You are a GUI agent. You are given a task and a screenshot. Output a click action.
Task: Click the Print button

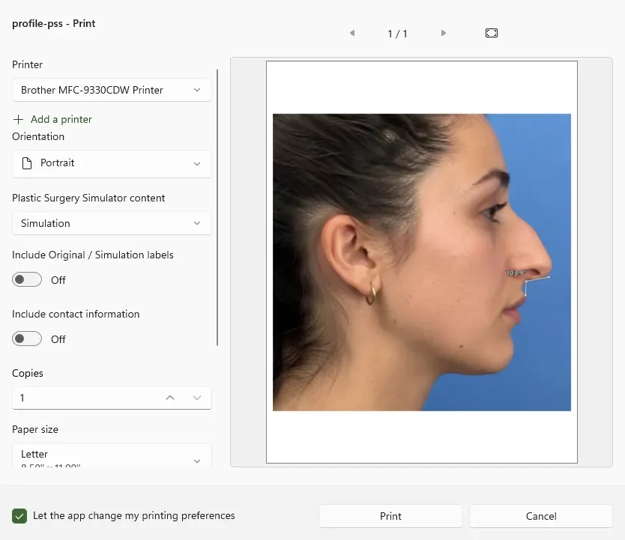390,516
